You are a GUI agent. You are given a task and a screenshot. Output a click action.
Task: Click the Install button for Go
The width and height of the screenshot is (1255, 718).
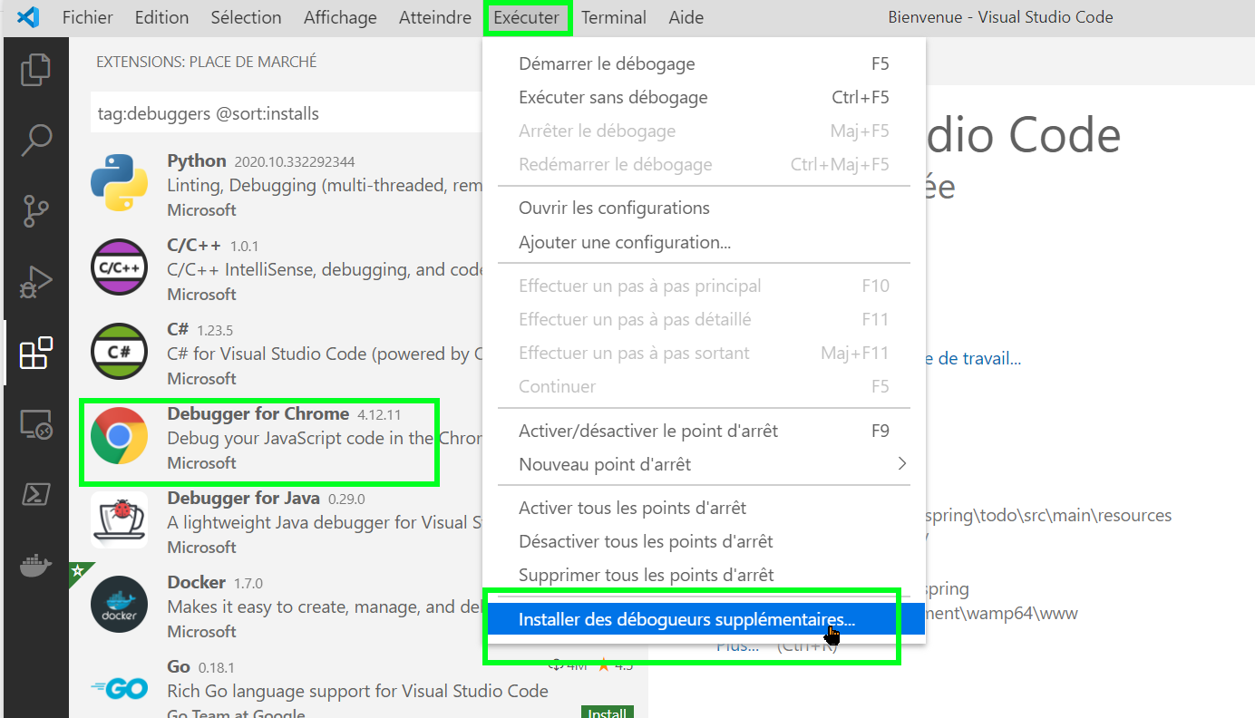[x=607, y=712]
